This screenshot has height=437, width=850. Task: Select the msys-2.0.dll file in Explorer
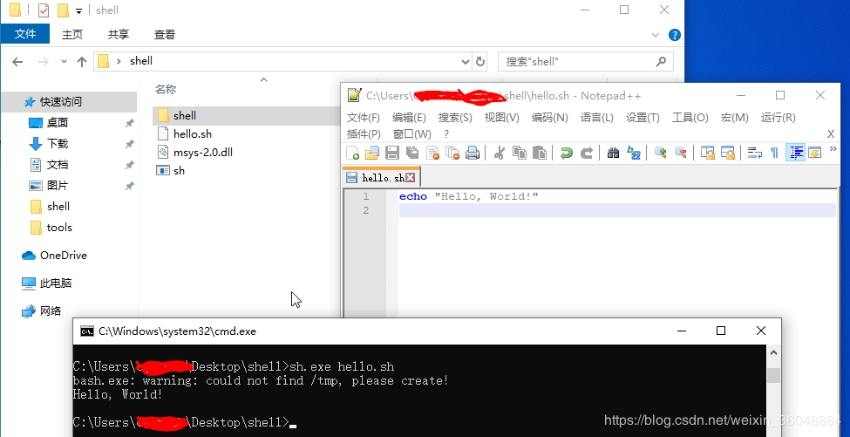[x=203, y=153]
